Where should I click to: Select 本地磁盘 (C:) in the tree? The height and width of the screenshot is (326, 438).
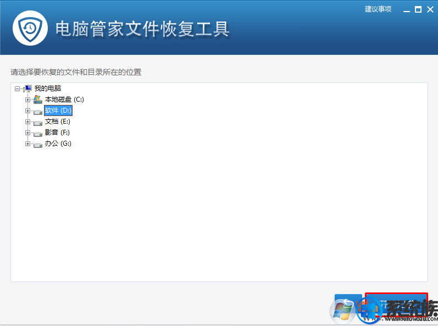tap(64, 100)
